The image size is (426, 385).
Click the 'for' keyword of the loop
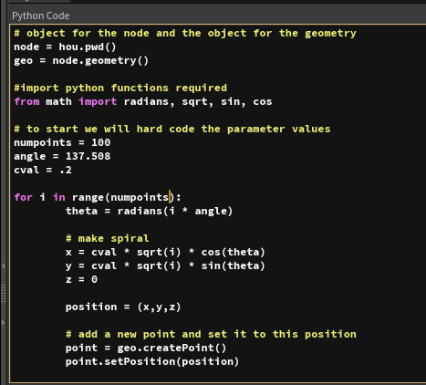pyautogui.click(x=23, y=197)
